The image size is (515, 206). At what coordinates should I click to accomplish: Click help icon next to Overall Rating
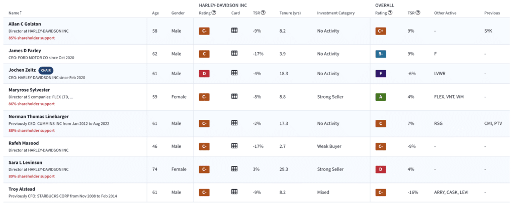point(390,13)
